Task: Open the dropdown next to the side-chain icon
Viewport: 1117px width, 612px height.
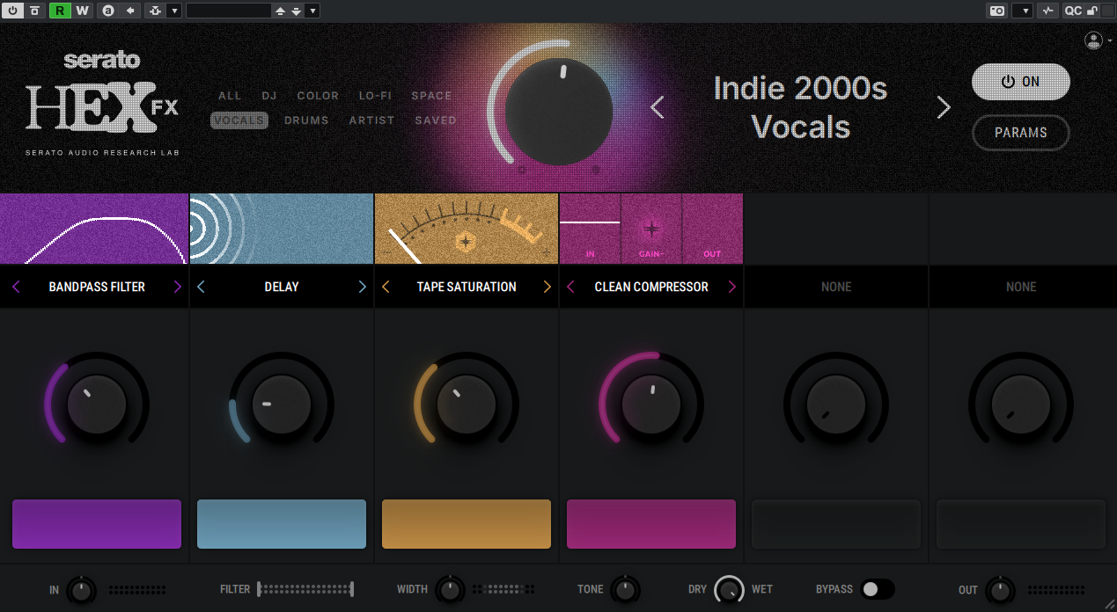Action: [174, 11]
